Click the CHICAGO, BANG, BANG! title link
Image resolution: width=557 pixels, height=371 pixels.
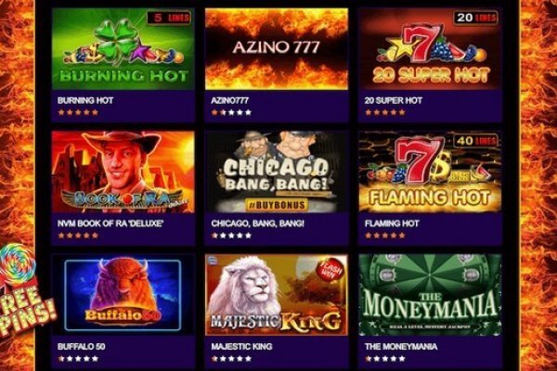click(x=257, y=224)
